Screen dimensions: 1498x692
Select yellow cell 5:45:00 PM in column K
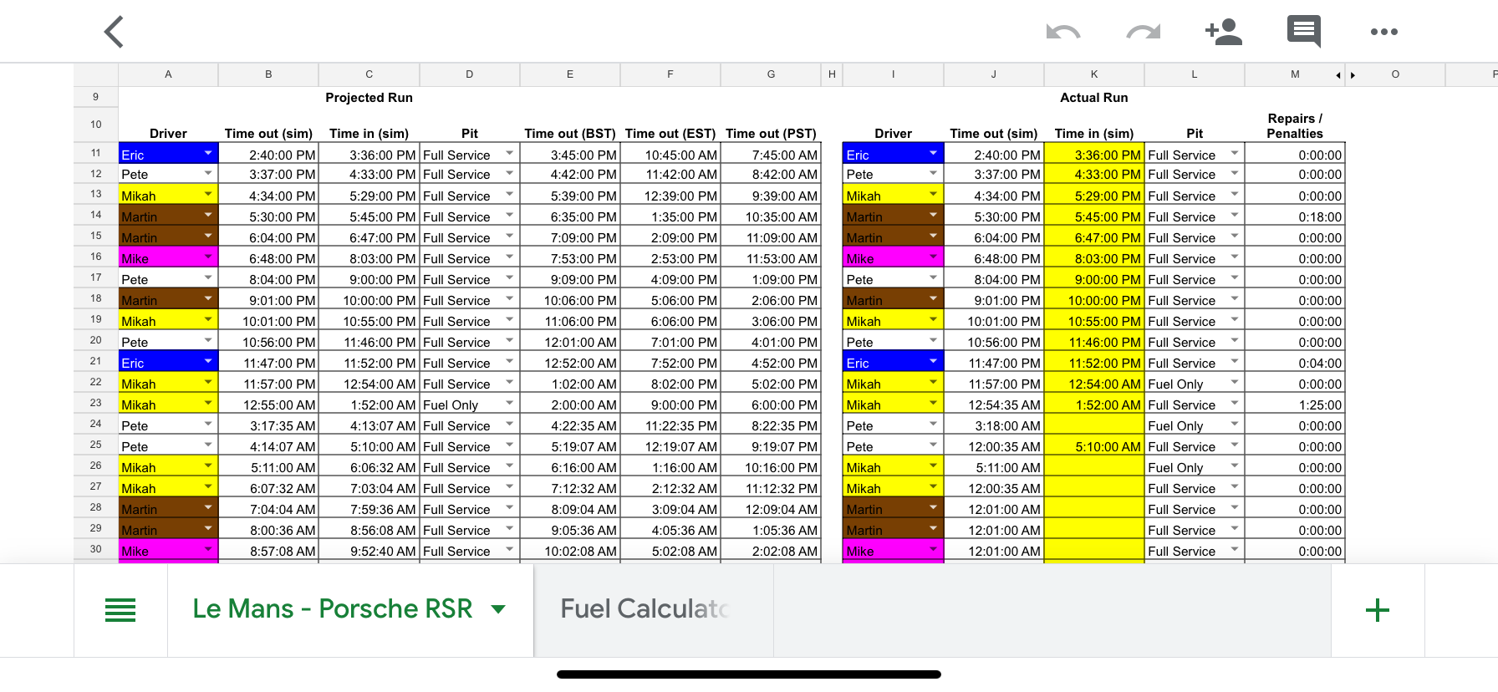coord(1094,216)
